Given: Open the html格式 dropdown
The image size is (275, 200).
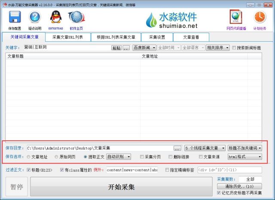Looking at the screenshot, I should (x=245, y=157).
